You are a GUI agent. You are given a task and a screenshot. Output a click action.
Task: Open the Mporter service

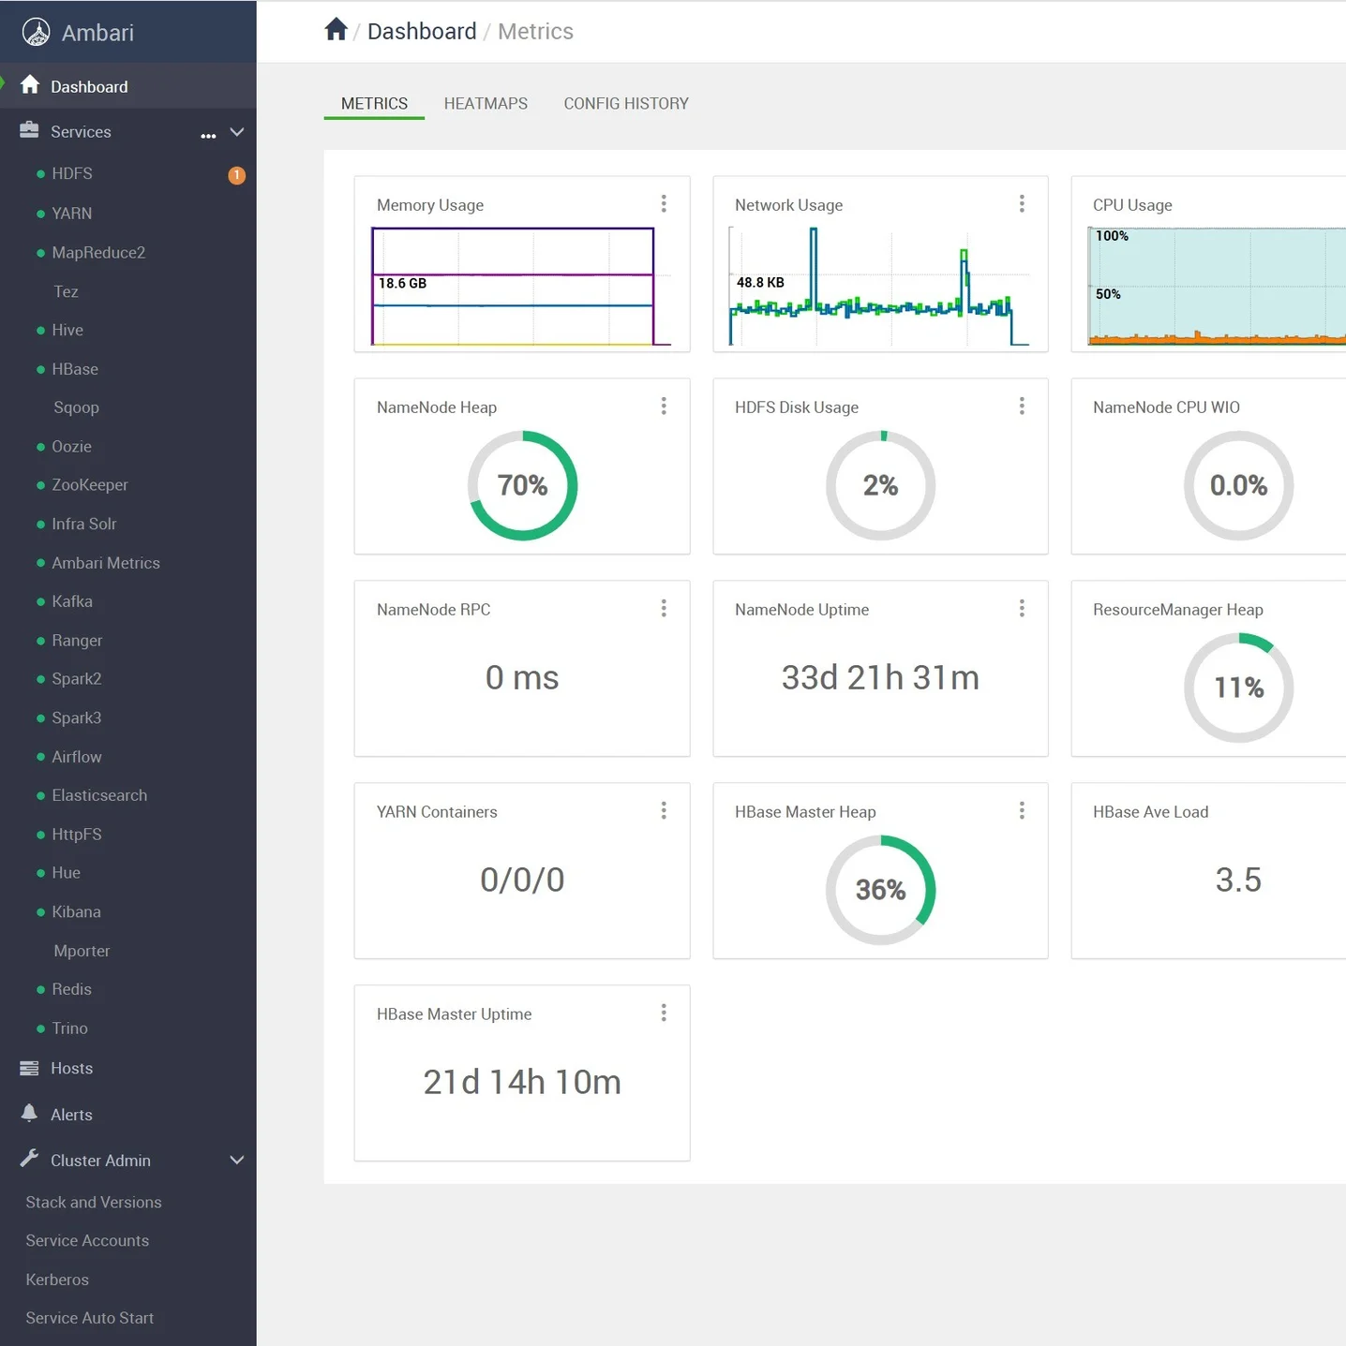82,951
